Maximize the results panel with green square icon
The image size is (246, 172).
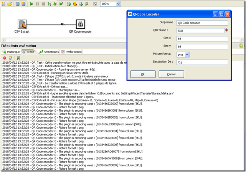point(241,46)
